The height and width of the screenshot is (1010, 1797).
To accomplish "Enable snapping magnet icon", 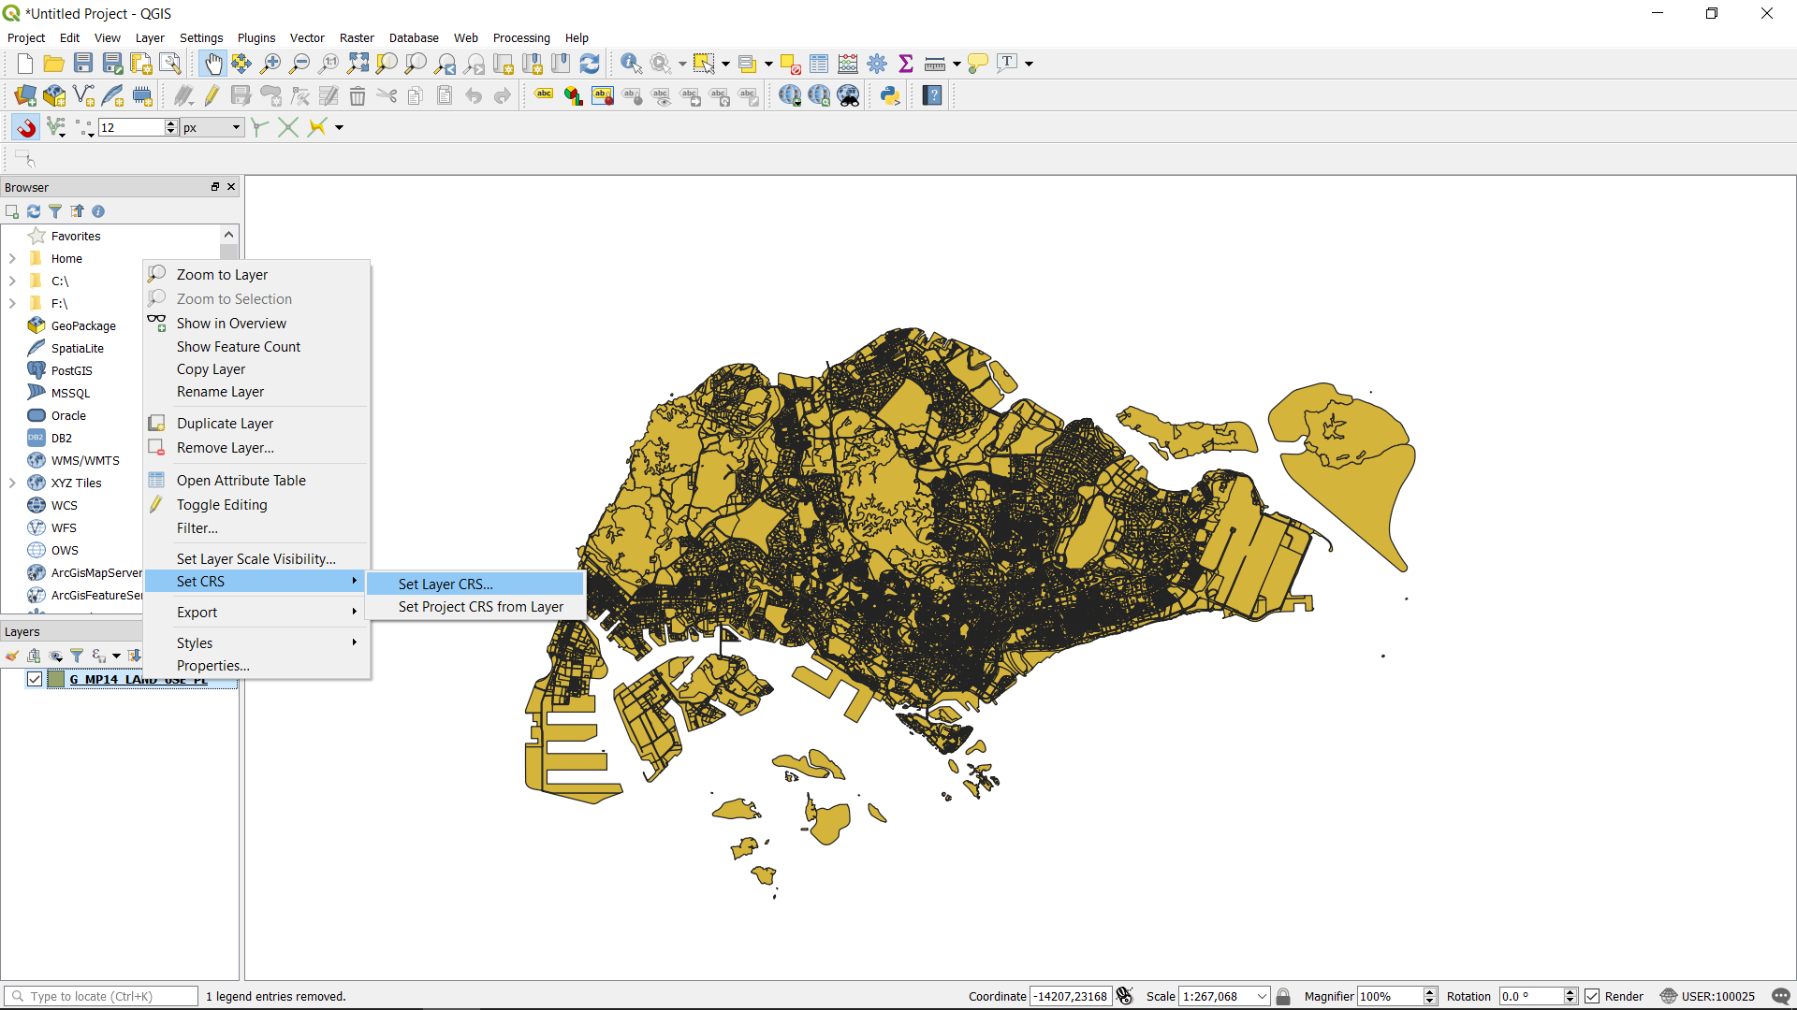I will tap(26, 127).
